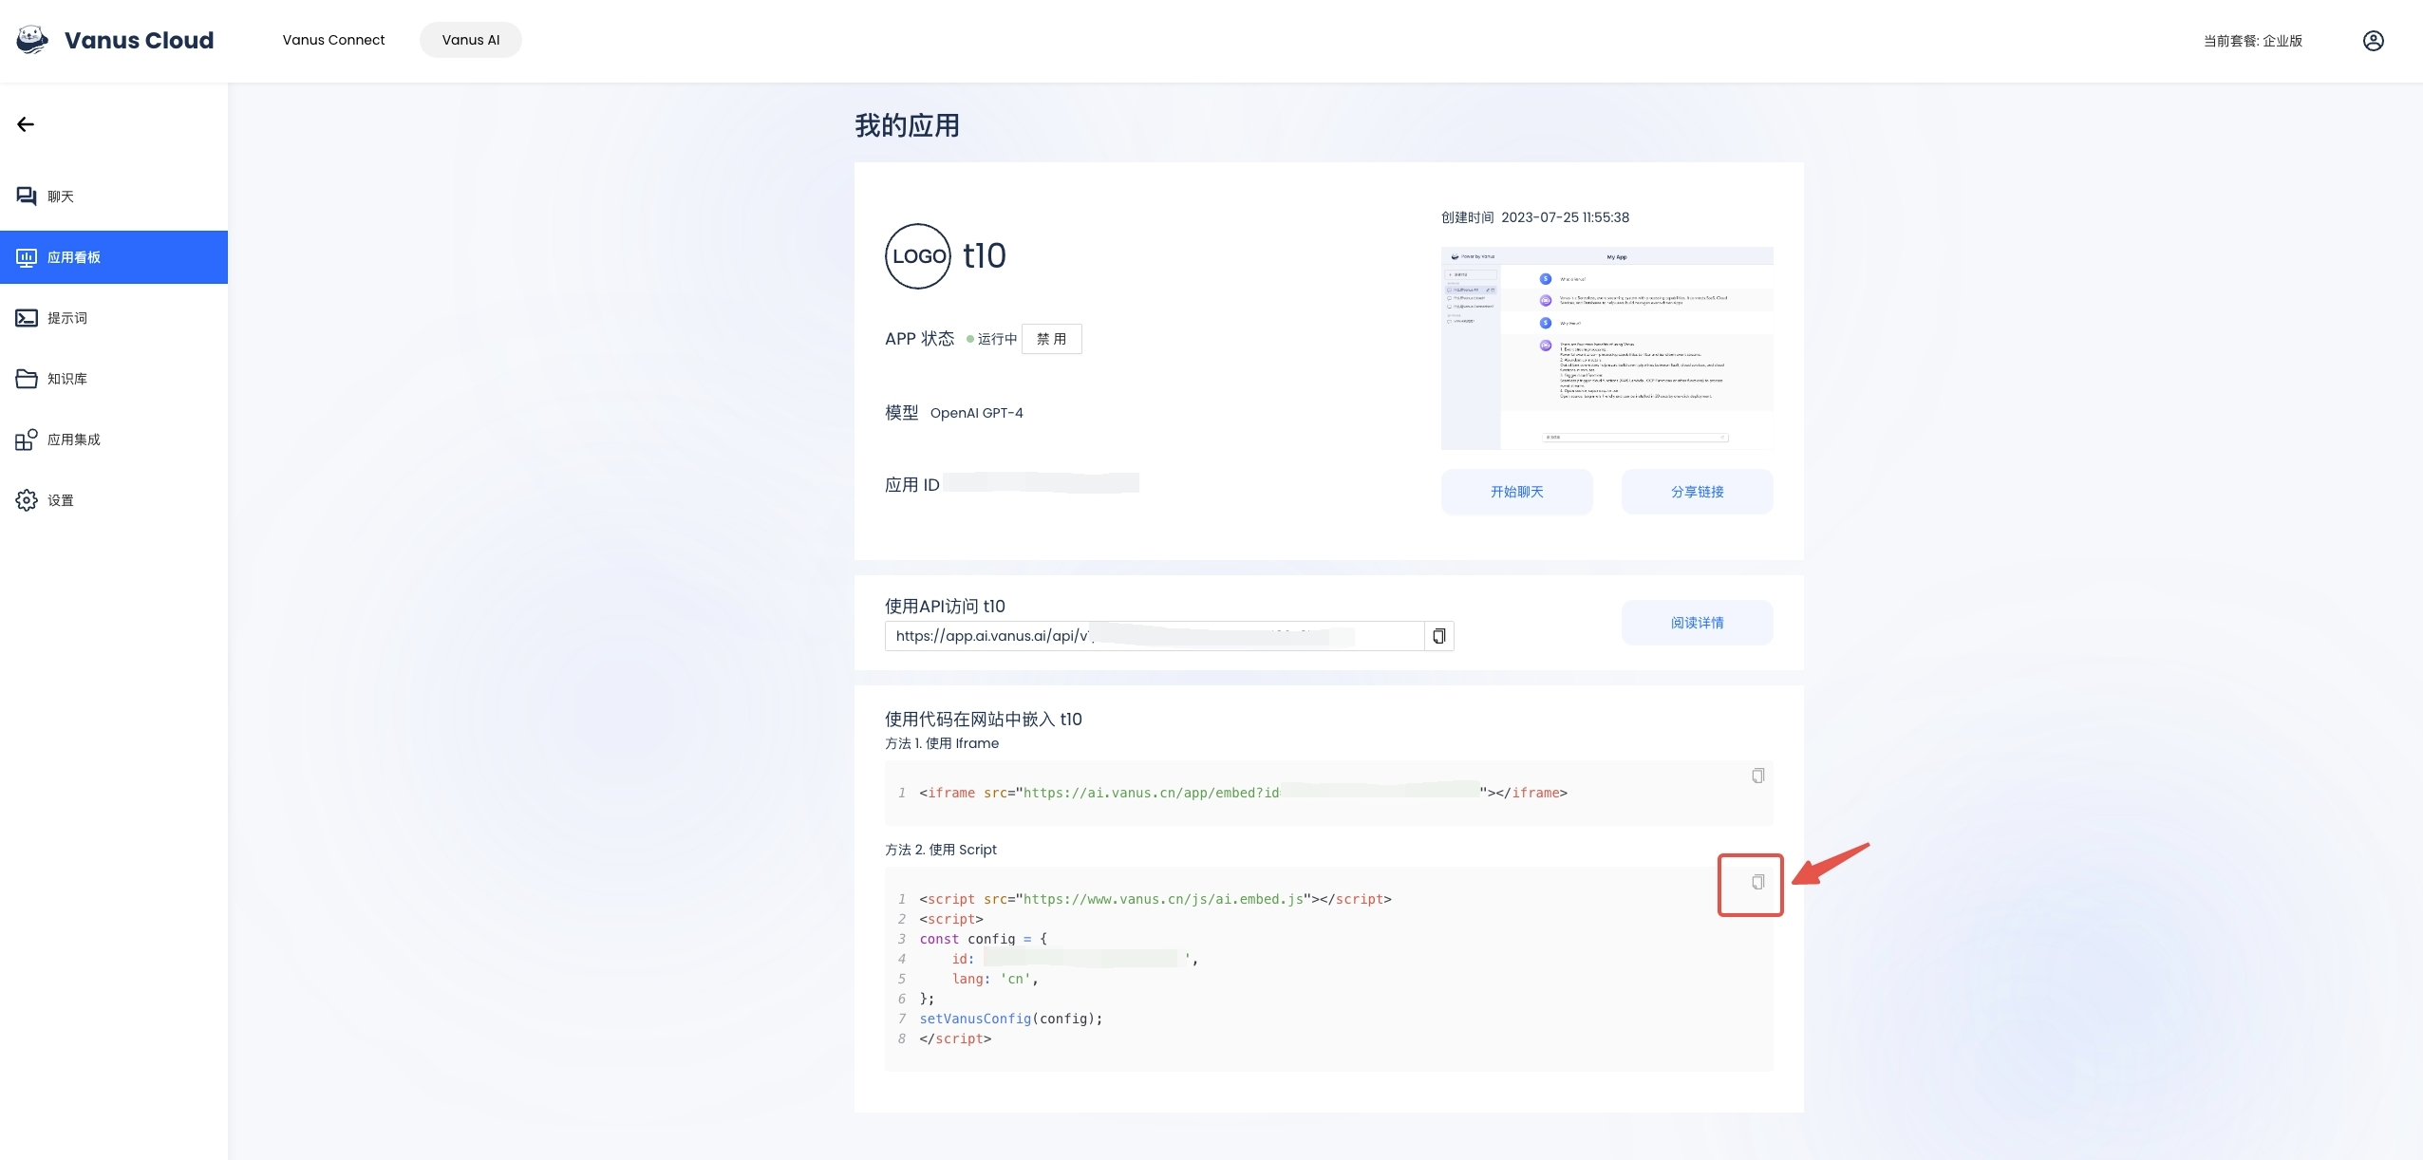Click the setVanusConfig(config) code line
The image size is (2423, 1160).
[1010, 1019]
